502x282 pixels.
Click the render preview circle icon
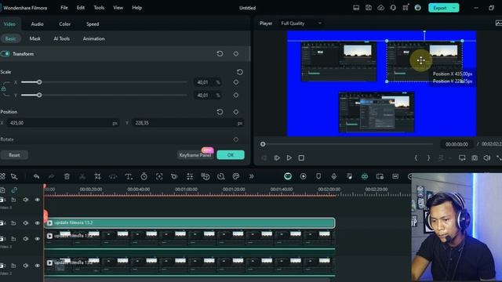pos(304,176)
